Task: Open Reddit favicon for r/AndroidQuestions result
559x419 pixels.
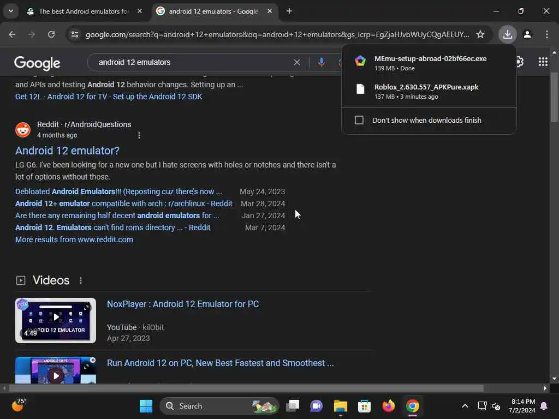Action: pyautogui.click(x=23, y=130)
